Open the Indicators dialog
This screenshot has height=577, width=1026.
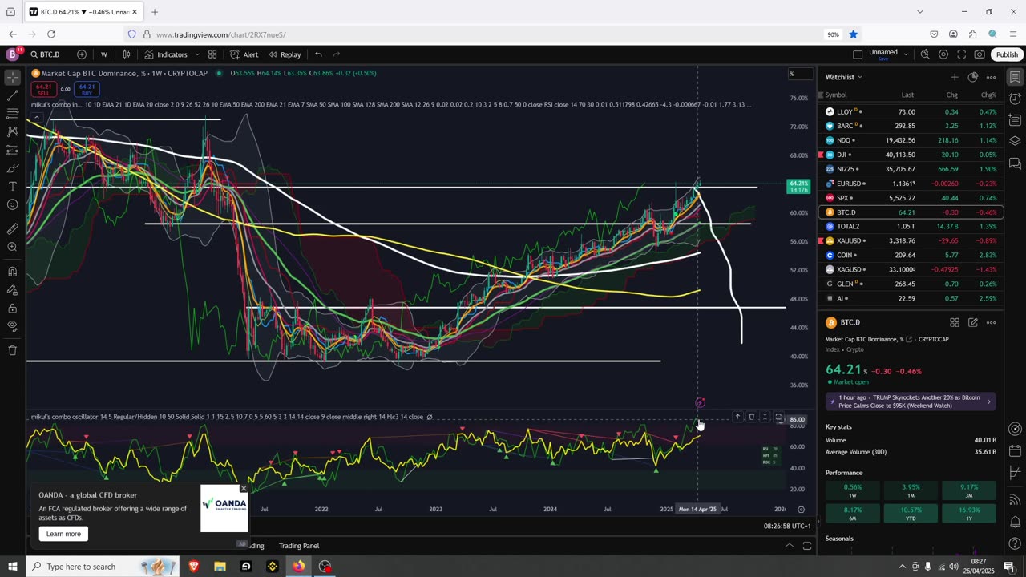[166, 54]
